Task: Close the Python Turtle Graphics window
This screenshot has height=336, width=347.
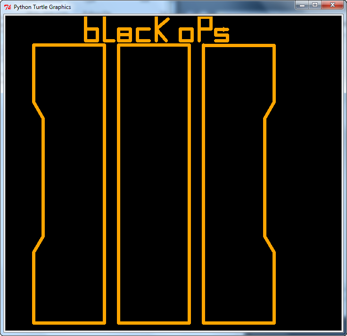Action: point(332,5)
